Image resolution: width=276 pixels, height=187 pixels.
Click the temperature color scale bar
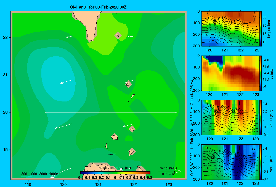(260, 29)
